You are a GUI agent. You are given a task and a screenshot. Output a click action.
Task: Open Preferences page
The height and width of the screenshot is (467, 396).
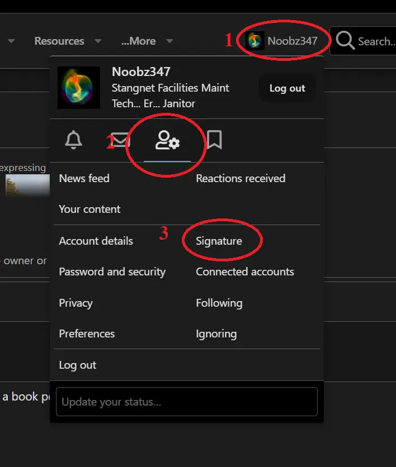[x=87, y=333]
